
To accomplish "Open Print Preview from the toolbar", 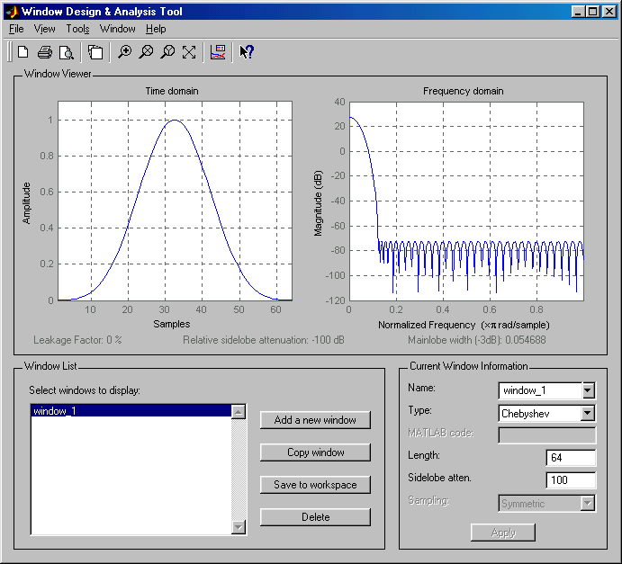I will pos(66,52).
